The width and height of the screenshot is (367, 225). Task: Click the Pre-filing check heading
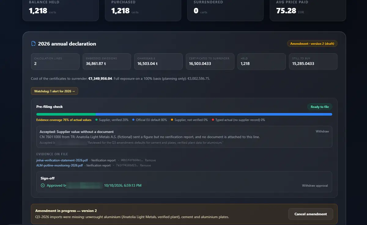50,107
